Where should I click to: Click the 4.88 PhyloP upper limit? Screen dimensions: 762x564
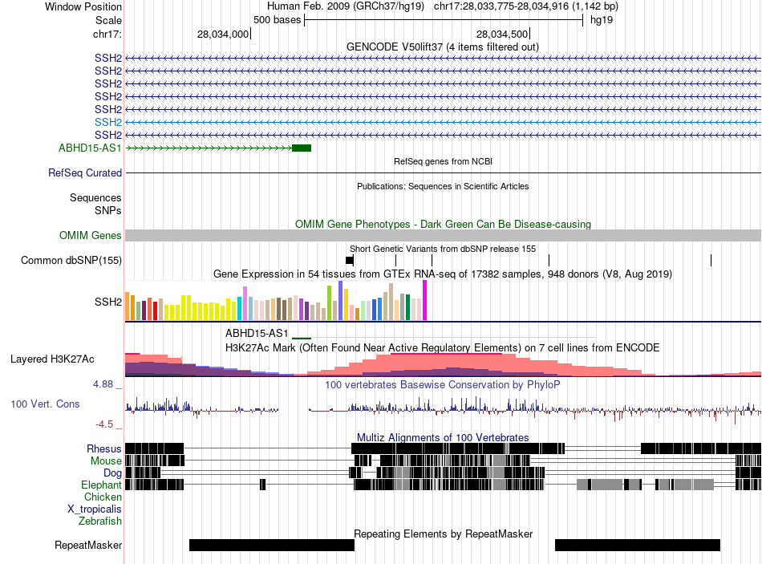click(103, 384)
